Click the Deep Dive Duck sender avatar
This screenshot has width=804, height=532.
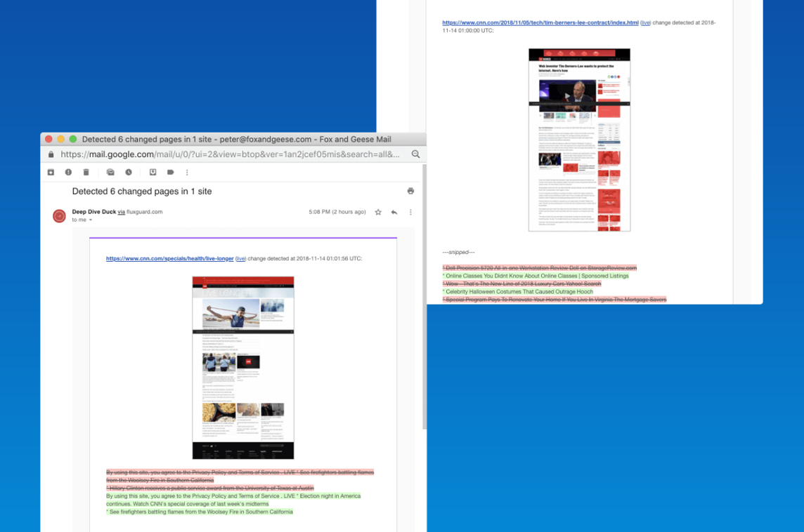point(60,216)
